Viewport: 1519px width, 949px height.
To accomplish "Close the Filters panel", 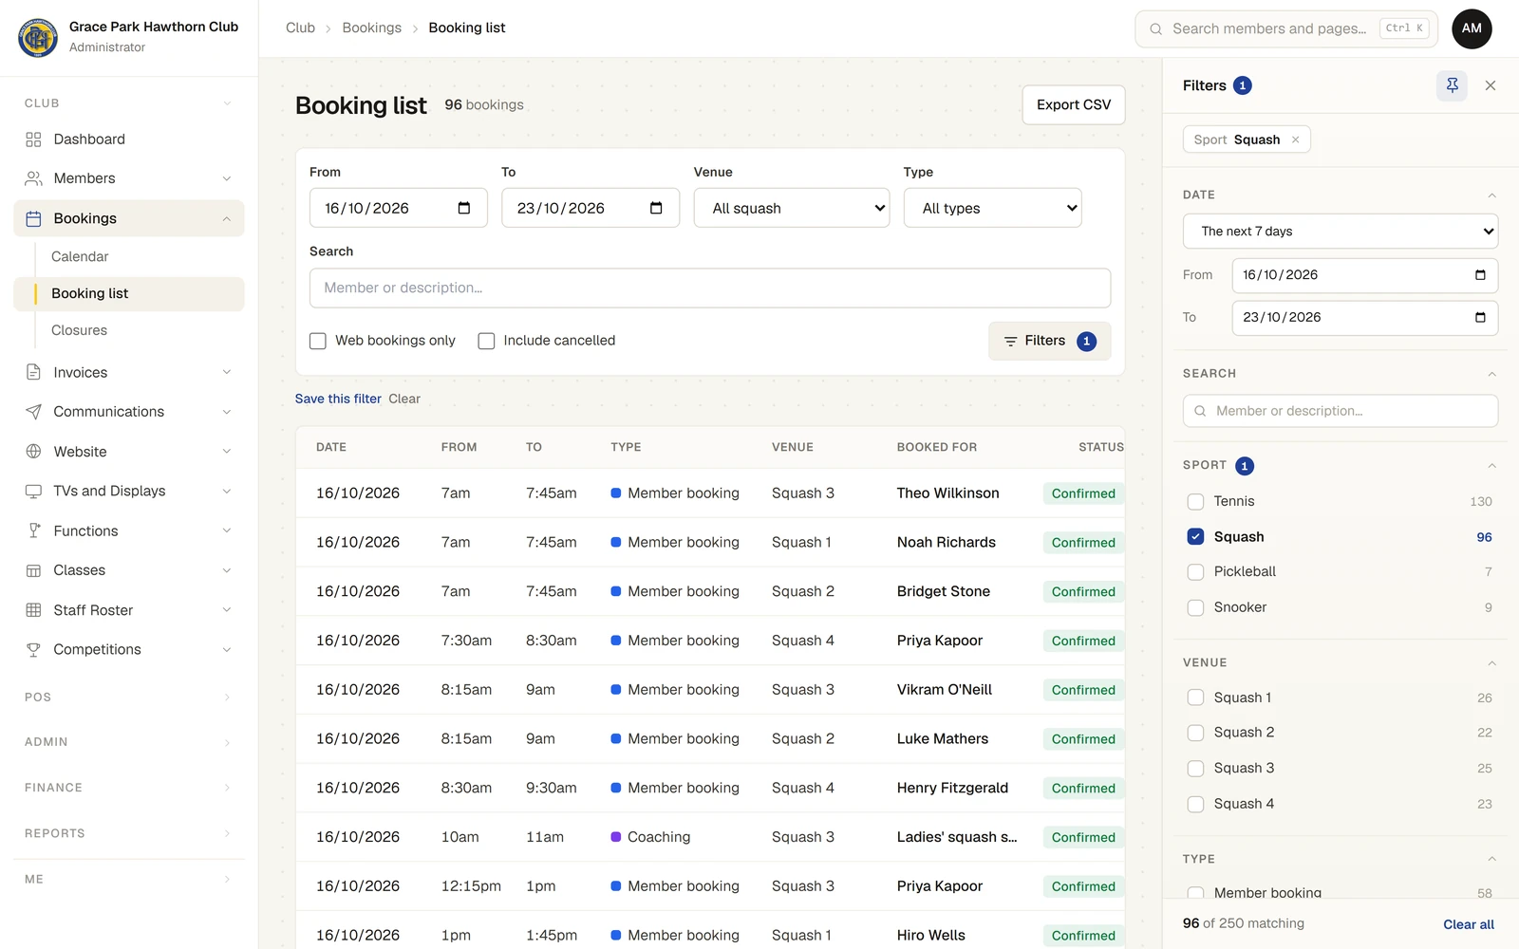I will click(1491, 85).
